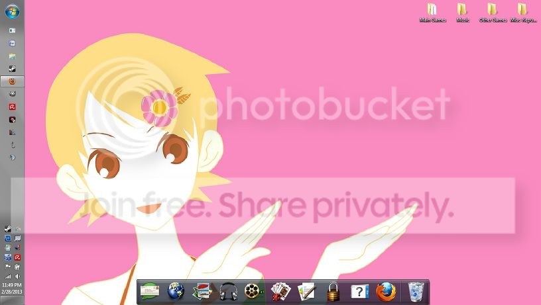
Task: Open the Action Center flag tray icon
Action: [x=7, y=267]
